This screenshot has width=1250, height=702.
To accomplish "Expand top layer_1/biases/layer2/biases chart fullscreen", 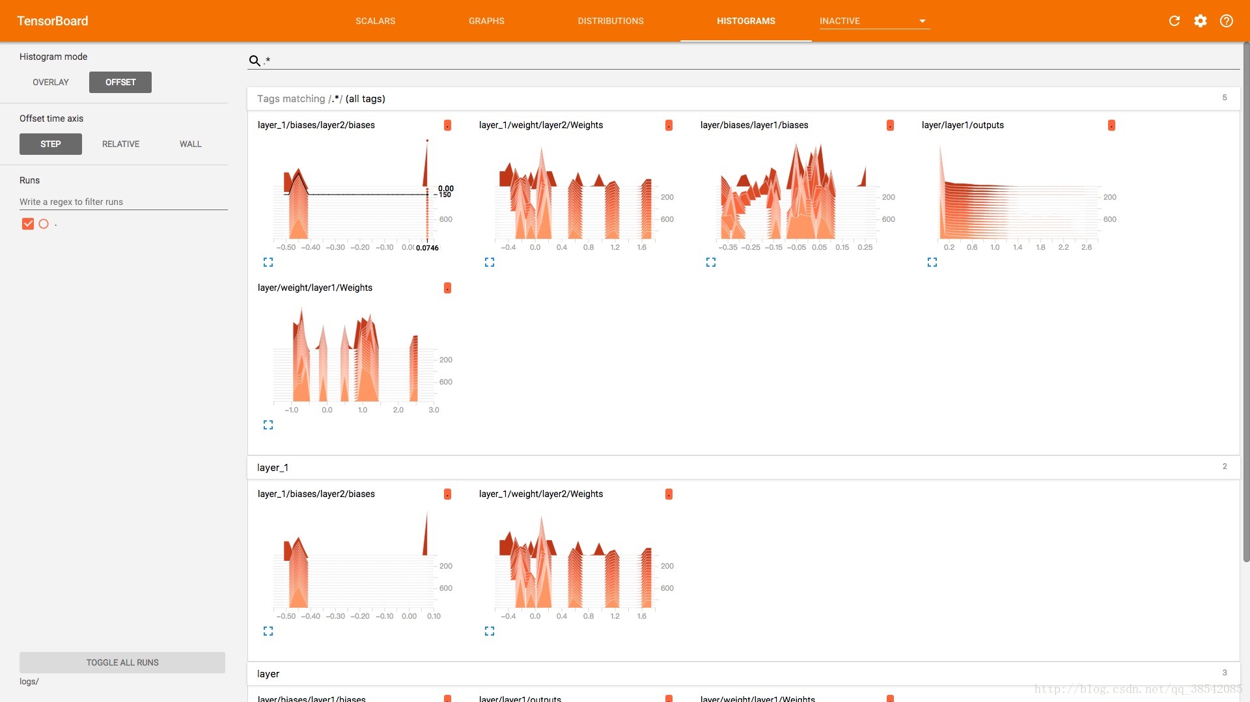I will (x=268, y=262).
